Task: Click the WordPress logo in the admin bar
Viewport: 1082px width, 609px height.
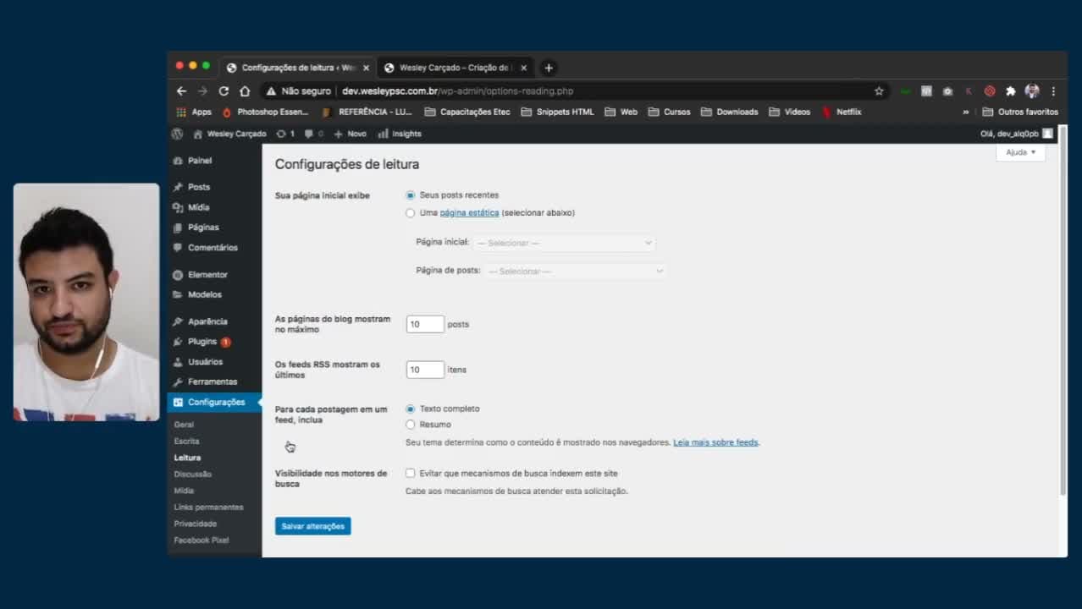Action: (x=177, y=134)
